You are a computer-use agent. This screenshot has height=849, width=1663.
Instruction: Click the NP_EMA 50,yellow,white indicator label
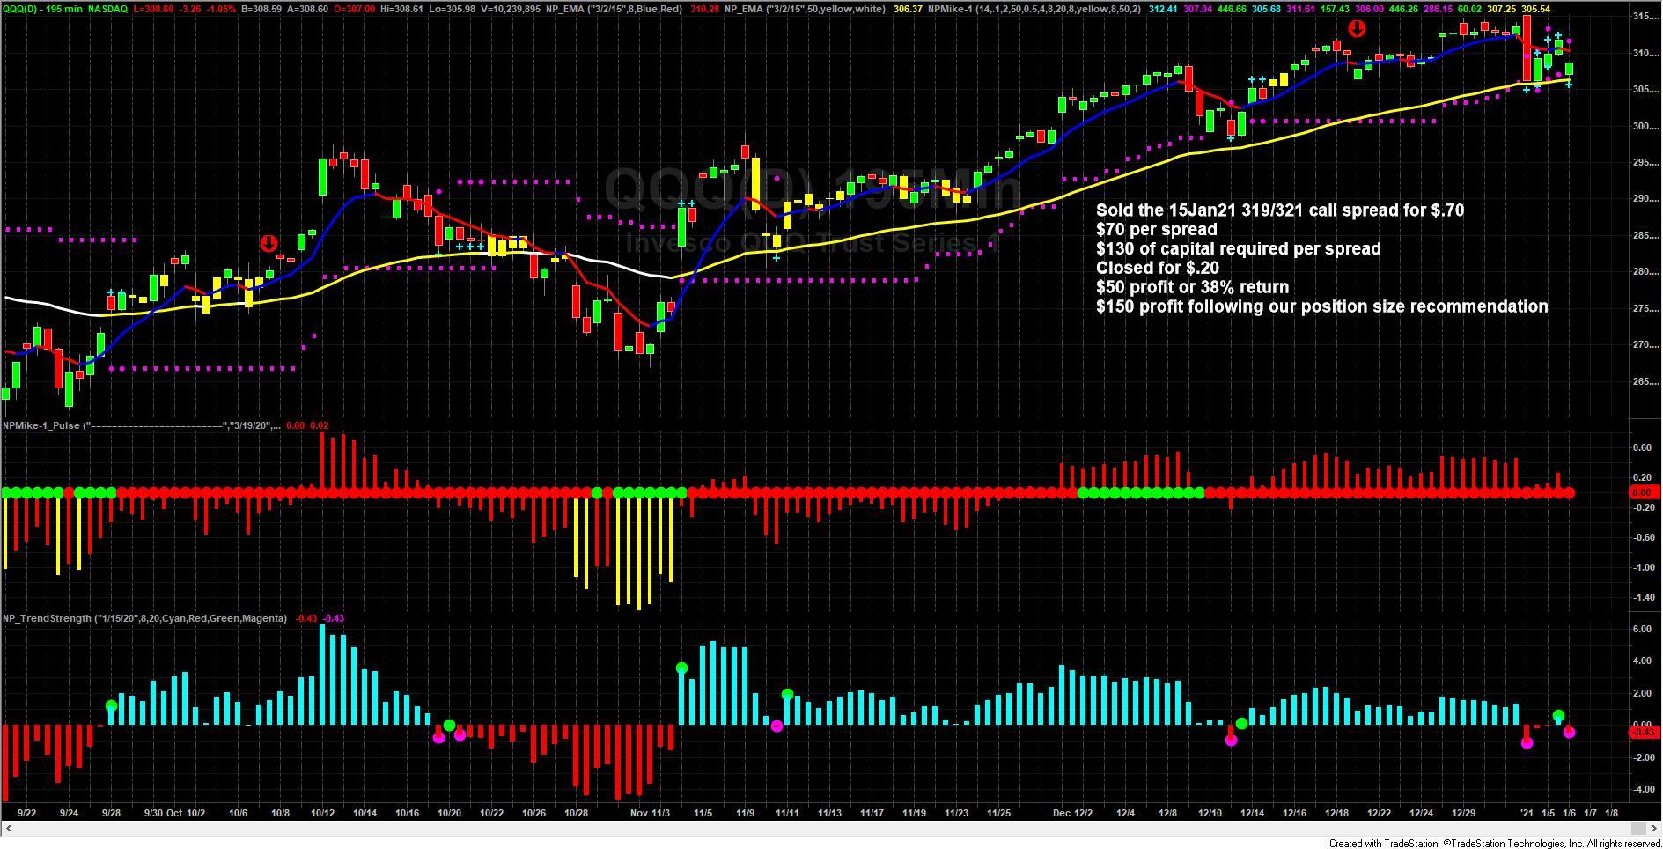click(805, 9)
